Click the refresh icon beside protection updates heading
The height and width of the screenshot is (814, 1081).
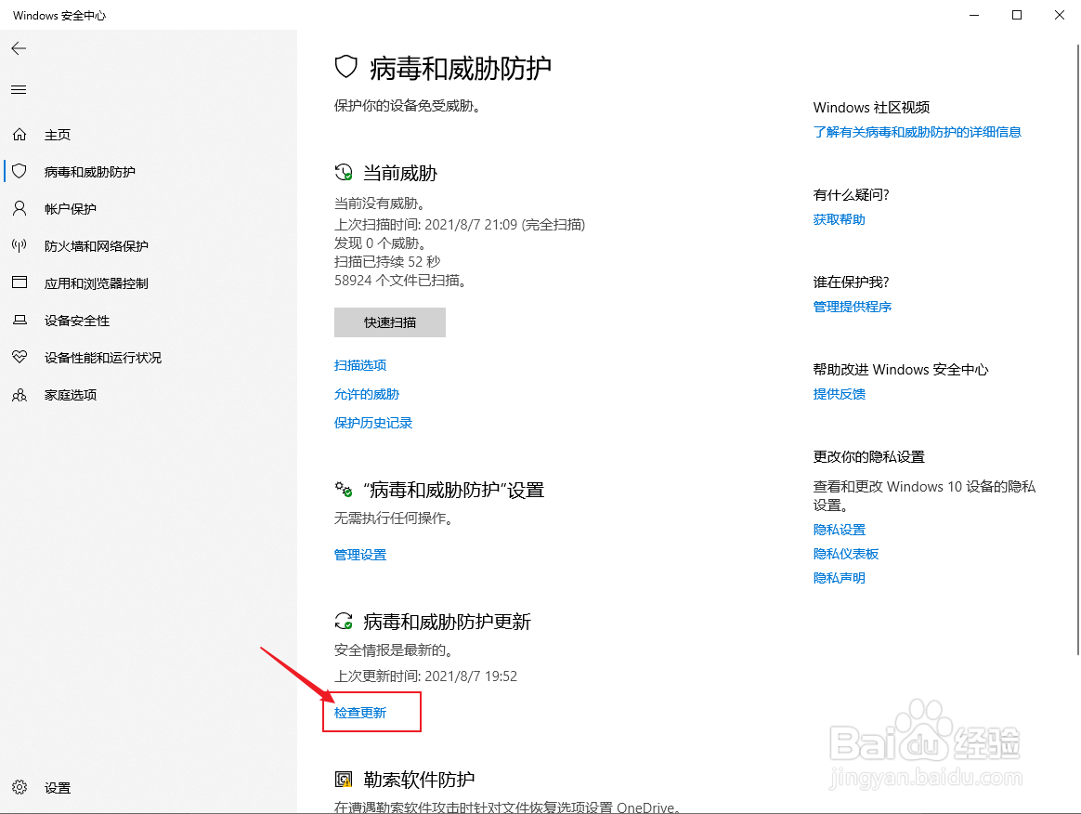(344, 621)
